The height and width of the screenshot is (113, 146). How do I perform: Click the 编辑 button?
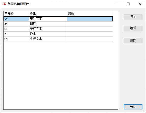pos(133,28)
